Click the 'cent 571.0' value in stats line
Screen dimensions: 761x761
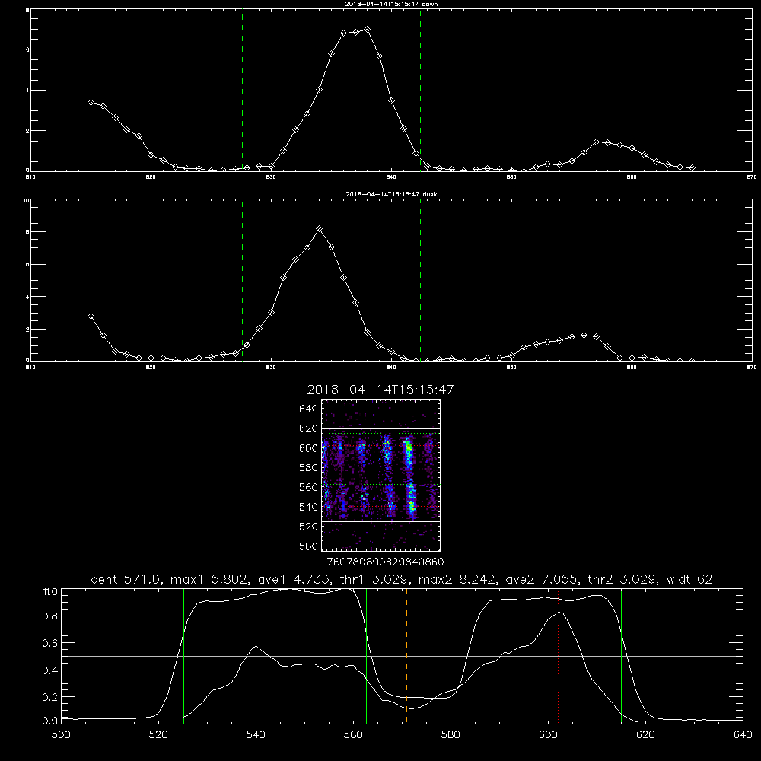click(x=126, y=579)
